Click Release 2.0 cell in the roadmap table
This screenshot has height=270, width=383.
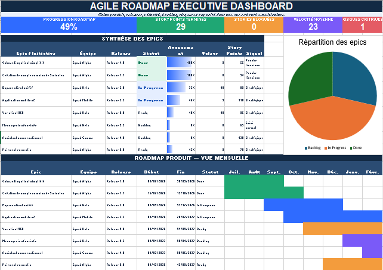121,205
